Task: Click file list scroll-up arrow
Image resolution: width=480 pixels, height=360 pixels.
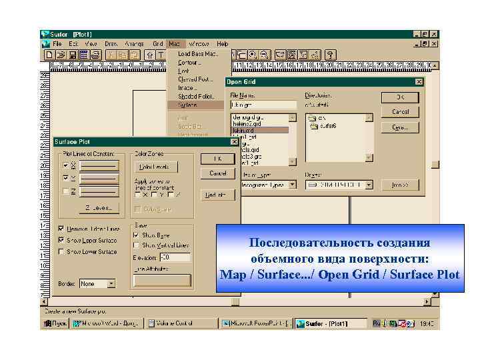Action: tap(293, 118)
